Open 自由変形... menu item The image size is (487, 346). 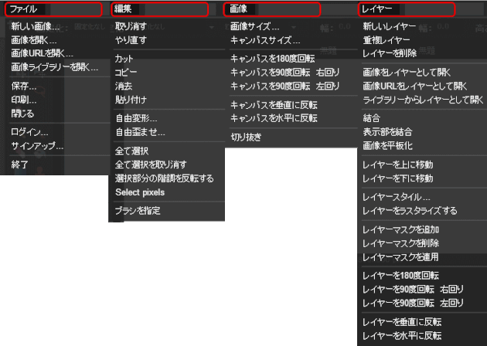click(x=136, y=118)
